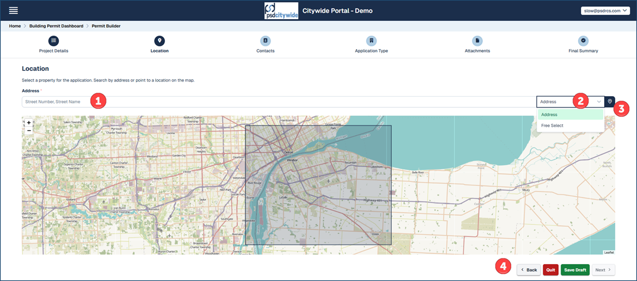Zoom in on the map
This screenshot has height=281, width=637.
point(29,123)
